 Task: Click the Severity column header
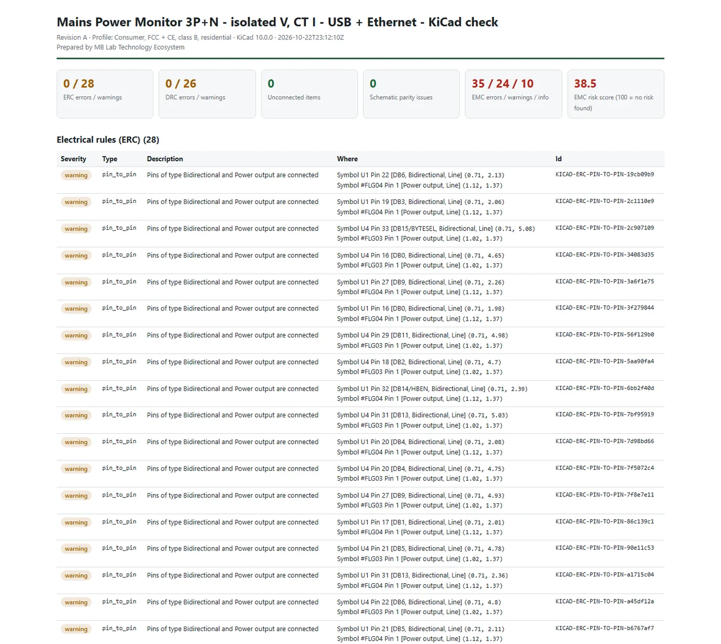pos(74,159)
